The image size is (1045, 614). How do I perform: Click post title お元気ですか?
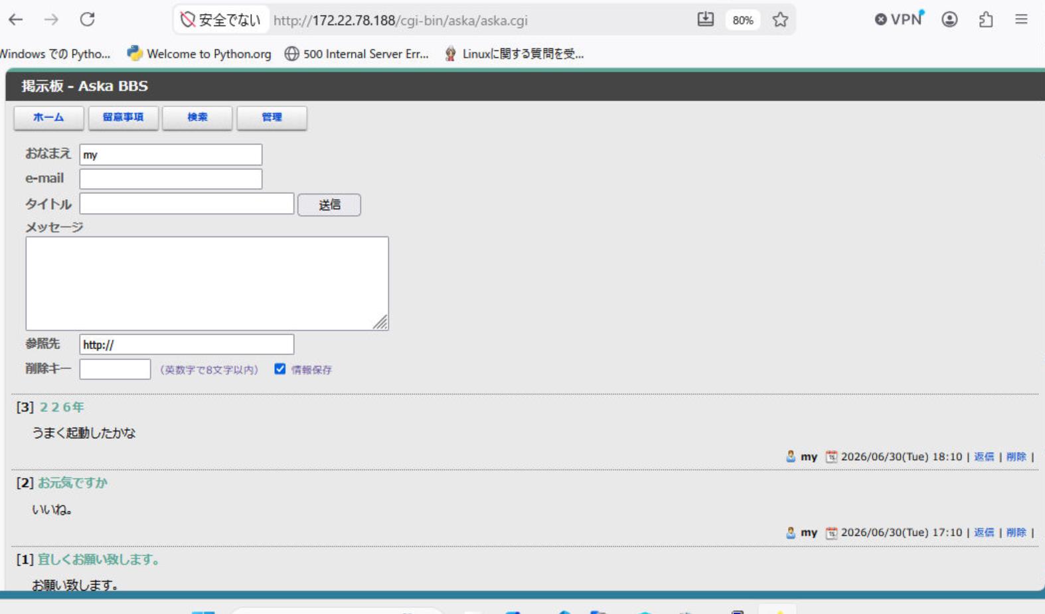point(72,483)
